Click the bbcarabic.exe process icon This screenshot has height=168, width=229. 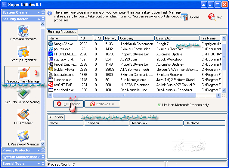tap(51, 74)
